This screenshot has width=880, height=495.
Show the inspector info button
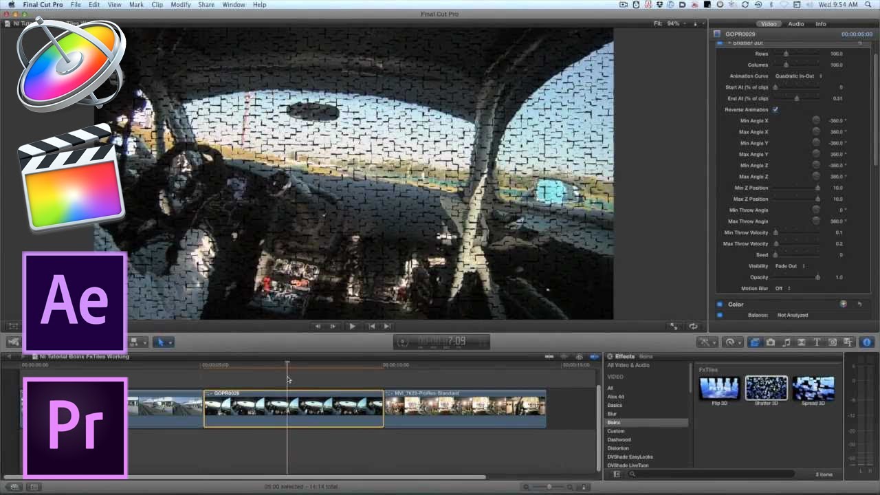[866, 342]
